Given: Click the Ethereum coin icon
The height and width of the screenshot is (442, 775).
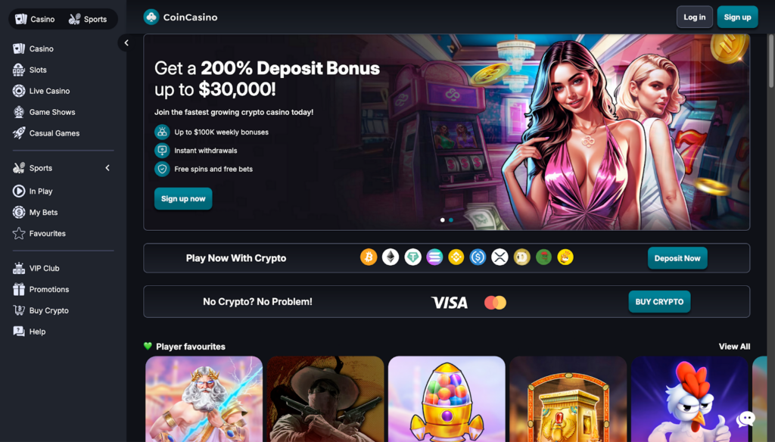Looking at the screenshot, I should pyautogui.click(x=391, y=257).
